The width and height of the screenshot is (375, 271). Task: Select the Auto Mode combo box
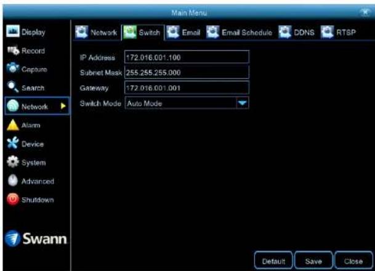point(187,103)
